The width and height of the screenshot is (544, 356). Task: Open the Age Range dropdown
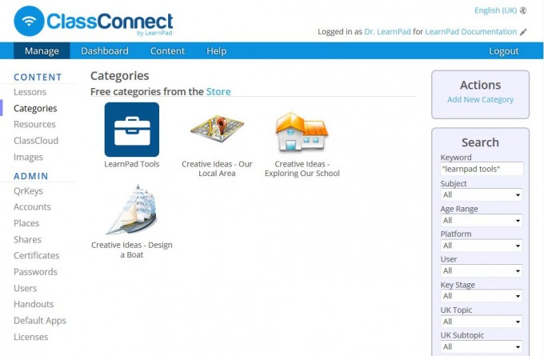(x=482, y=220)
